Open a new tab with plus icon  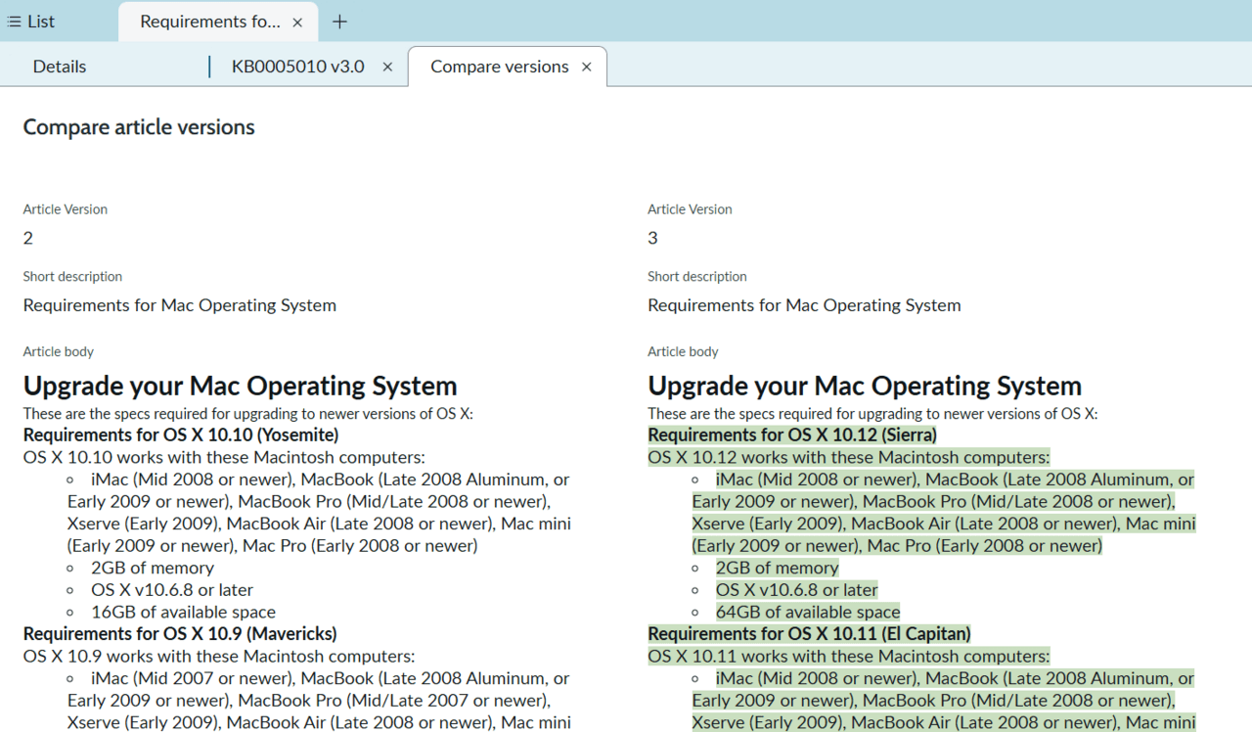click(339, 22)
